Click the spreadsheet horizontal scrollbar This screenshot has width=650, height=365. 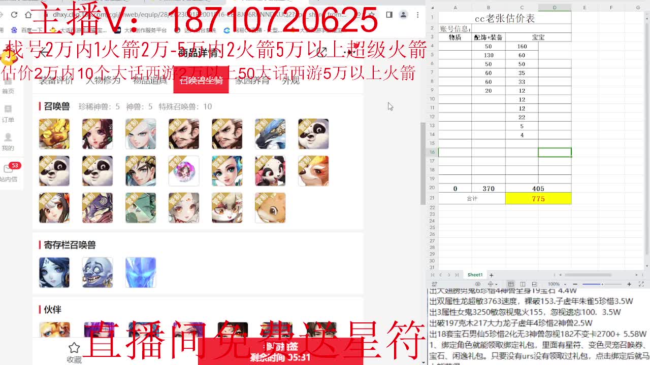588,275
